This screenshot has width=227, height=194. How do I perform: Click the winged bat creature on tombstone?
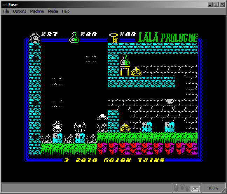pyautogui.click(x=80, y=127)
